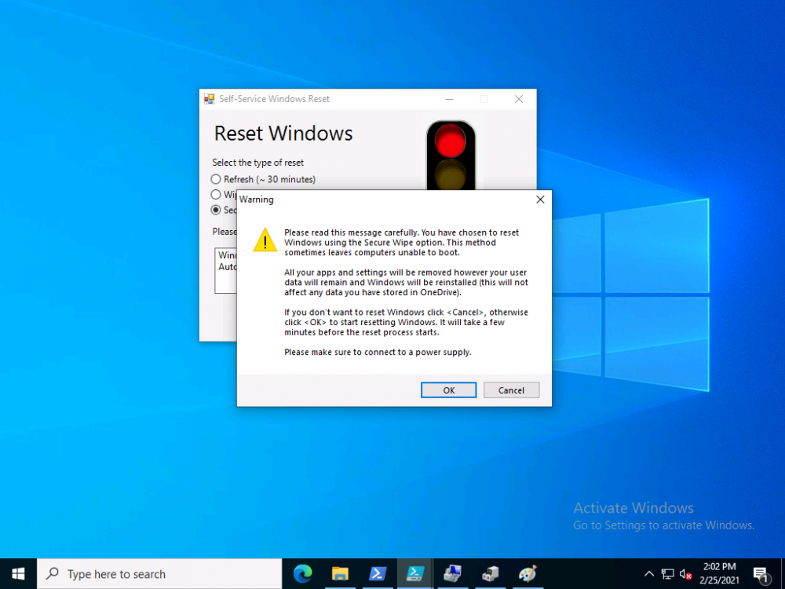Screen dimensions: 785x589
Task: Close the Warning dialog with its X
Action: click(x=540, y=199)
